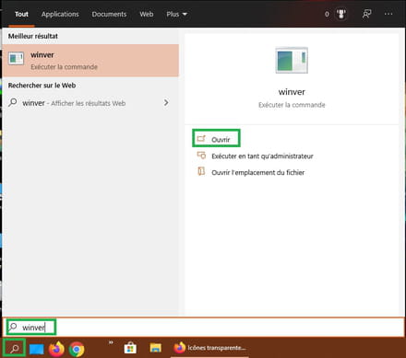Launch Firefox from the taskbar
The height and width of the screenshot is (358, 406).
(x=56, y=349)
